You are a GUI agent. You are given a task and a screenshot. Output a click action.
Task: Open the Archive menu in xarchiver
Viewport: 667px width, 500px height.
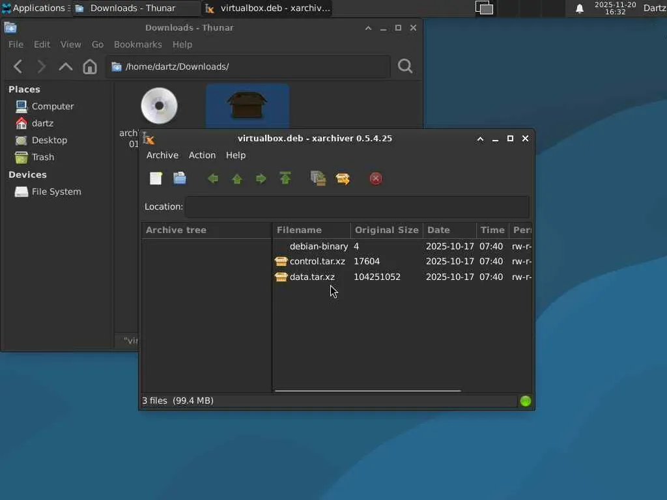pos(162,155)
